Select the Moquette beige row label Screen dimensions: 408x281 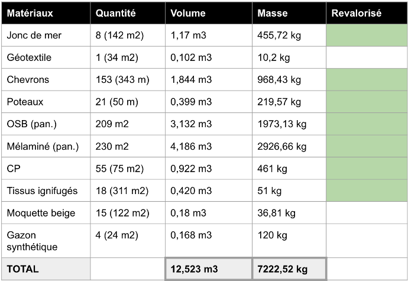(37, 213)
